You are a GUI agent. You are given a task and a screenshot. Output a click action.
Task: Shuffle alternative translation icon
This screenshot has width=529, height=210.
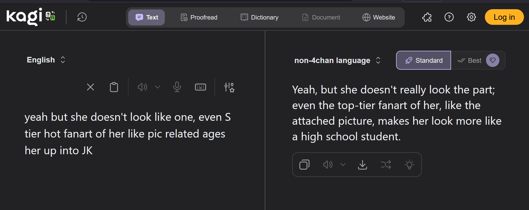(386, 165)
